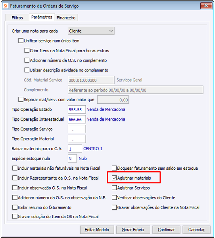Screen dimensions: 215x238
Task: Confirm with the Confirmar button
Action: tap(166, 230)
